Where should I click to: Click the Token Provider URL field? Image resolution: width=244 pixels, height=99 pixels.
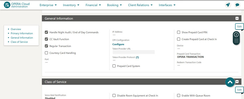pos(133,52)
